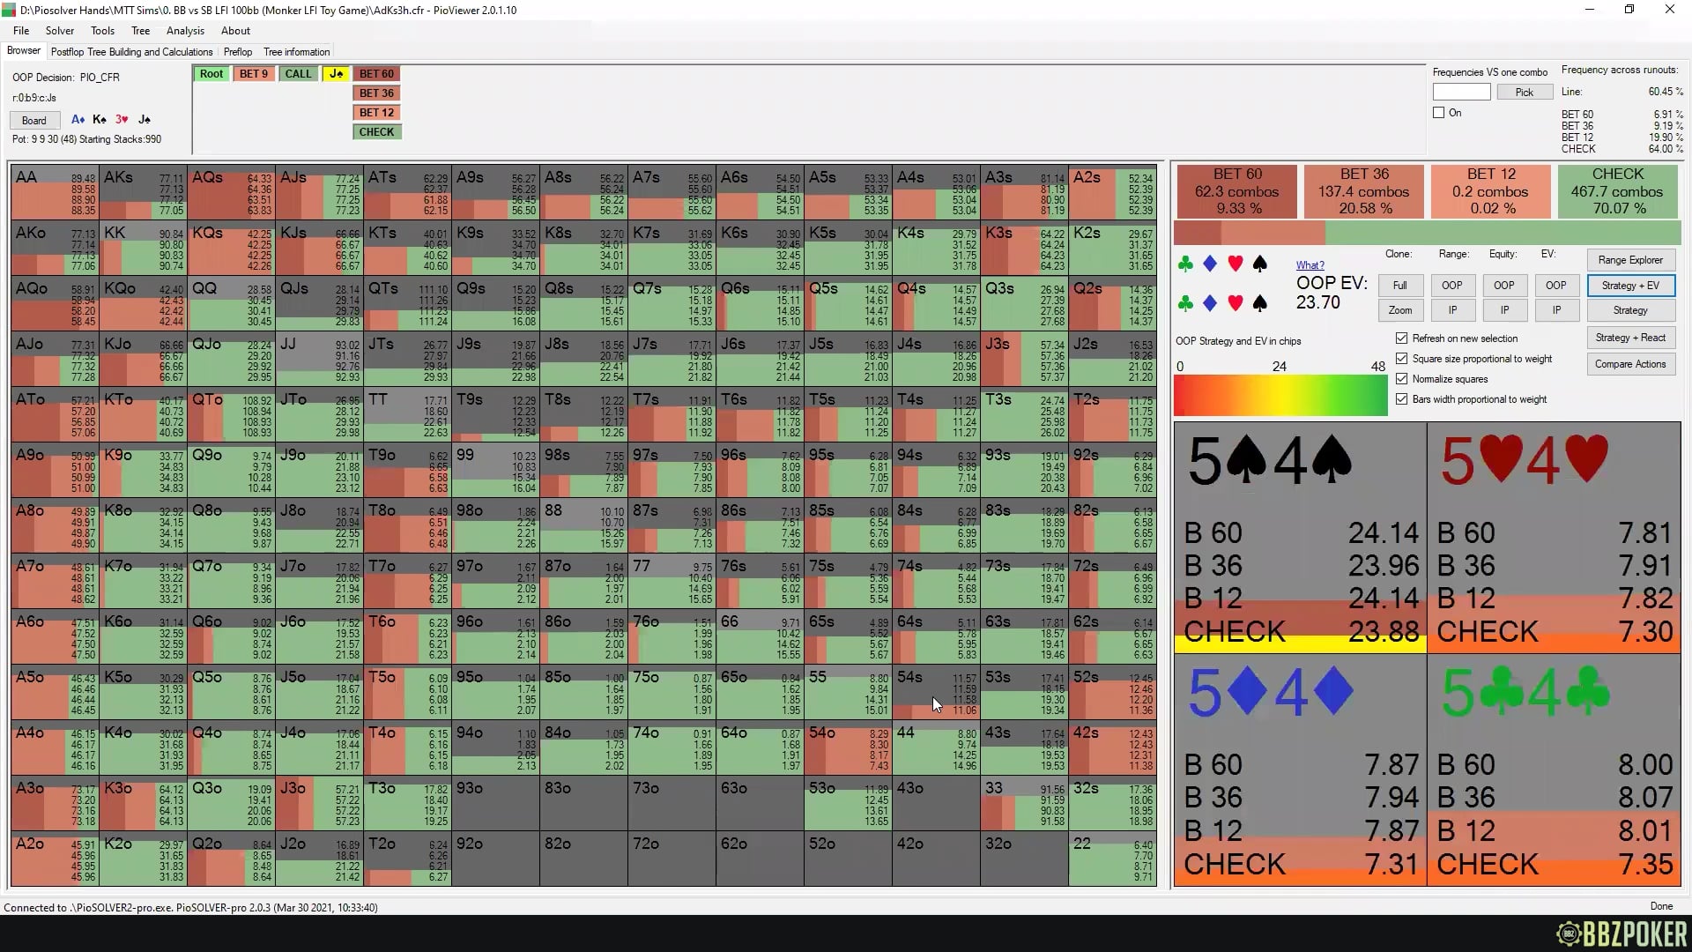Click the red-to-green EV color gradient bar
The height and width of the screenshot is (952, 1692).
tap(1280, 396)
